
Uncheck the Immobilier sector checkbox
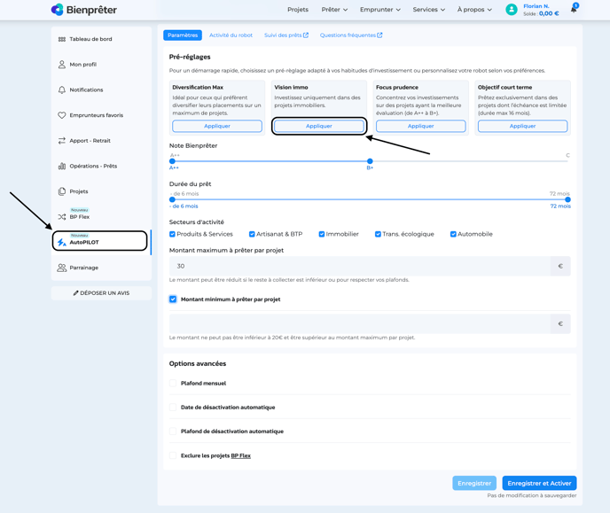click(x=321, y=234)
